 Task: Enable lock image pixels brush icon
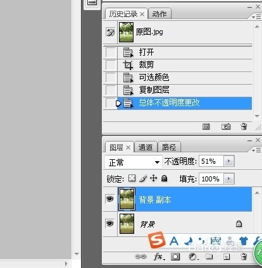143,178
